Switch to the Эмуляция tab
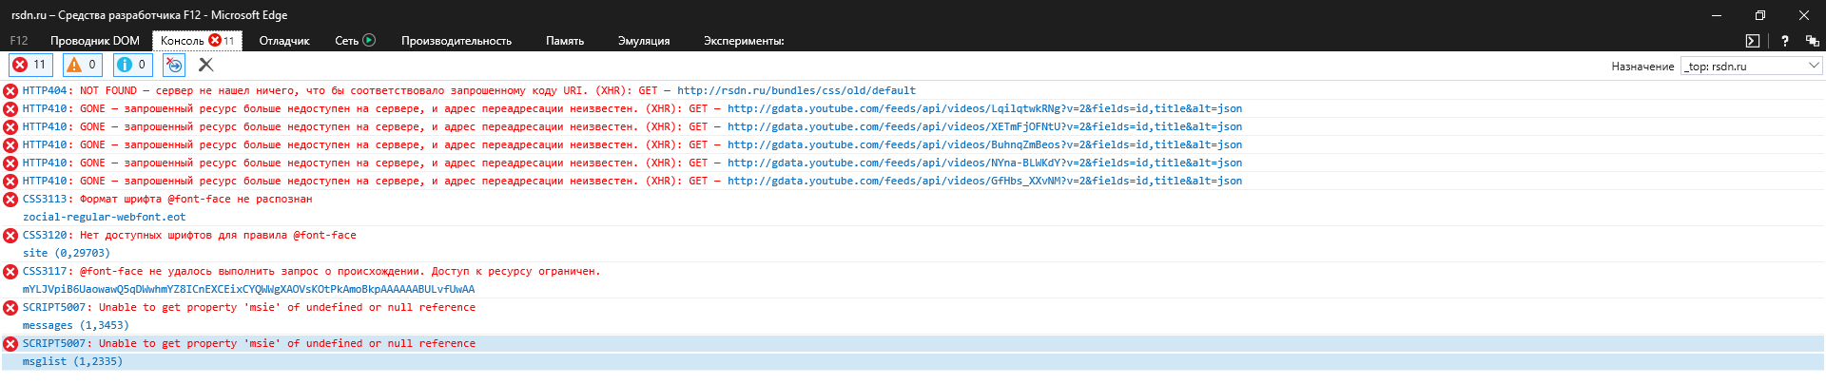1826x384 pixels. click(643, 41)
